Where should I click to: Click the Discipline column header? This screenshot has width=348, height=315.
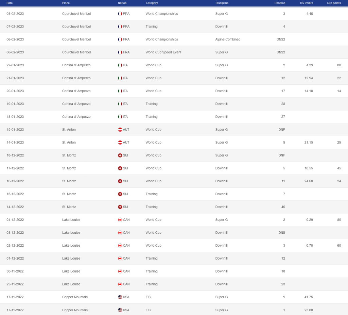[222, 3]
